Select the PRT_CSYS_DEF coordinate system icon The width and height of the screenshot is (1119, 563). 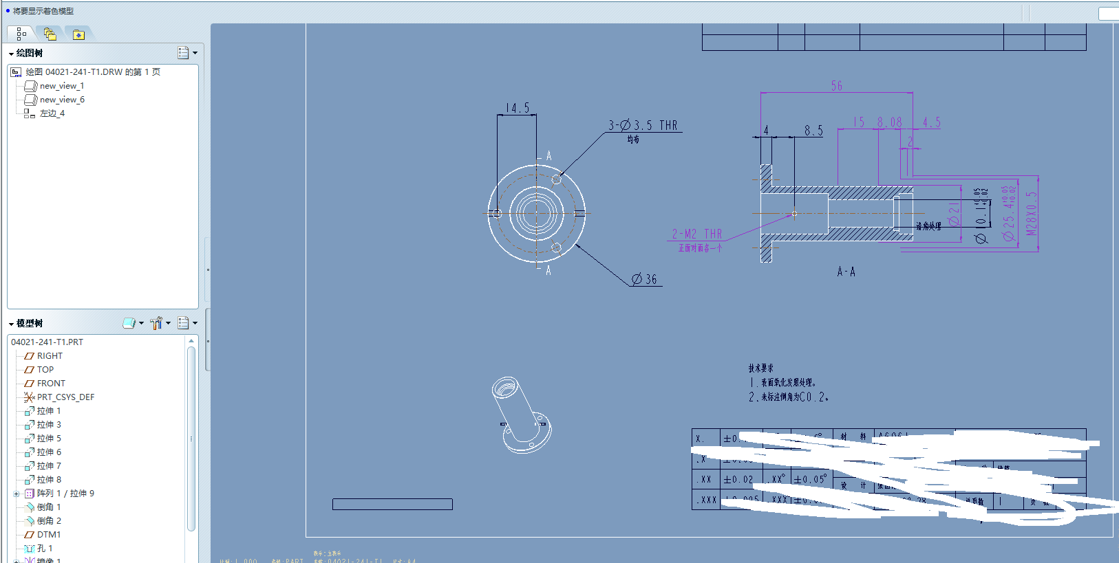click(29, 397)
